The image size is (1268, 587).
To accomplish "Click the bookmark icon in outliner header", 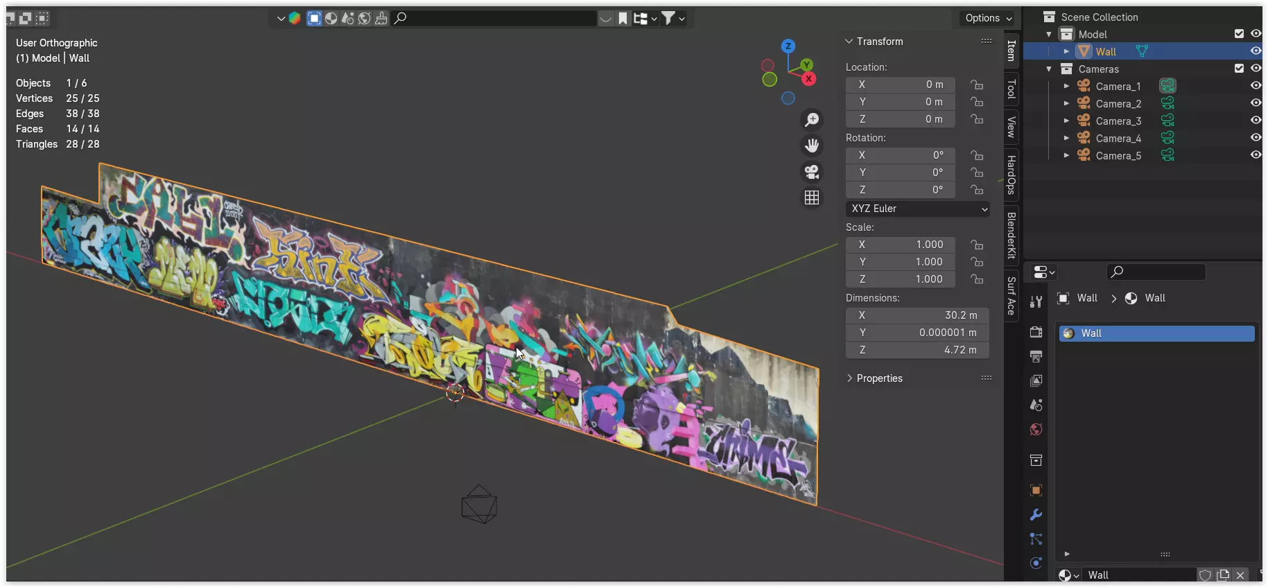I will (623, 18).
